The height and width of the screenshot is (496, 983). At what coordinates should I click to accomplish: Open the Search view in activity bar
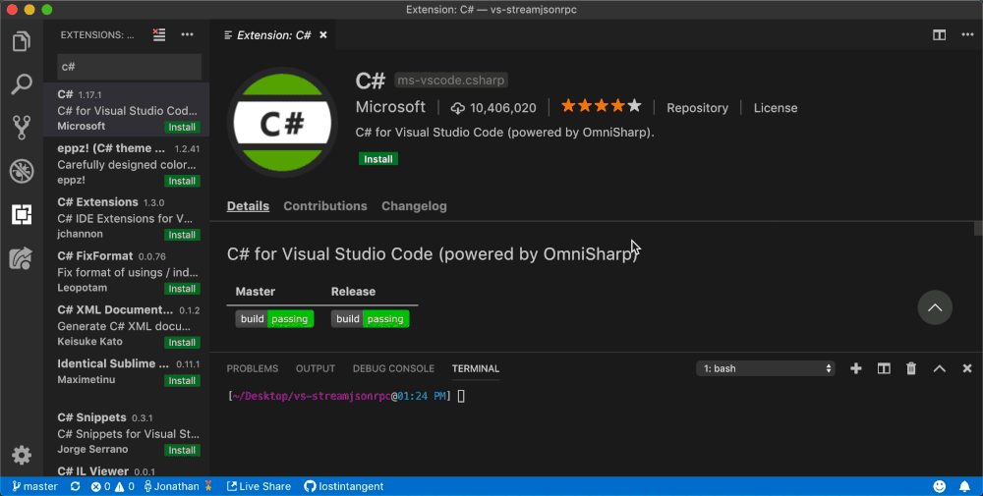[21, 85]
